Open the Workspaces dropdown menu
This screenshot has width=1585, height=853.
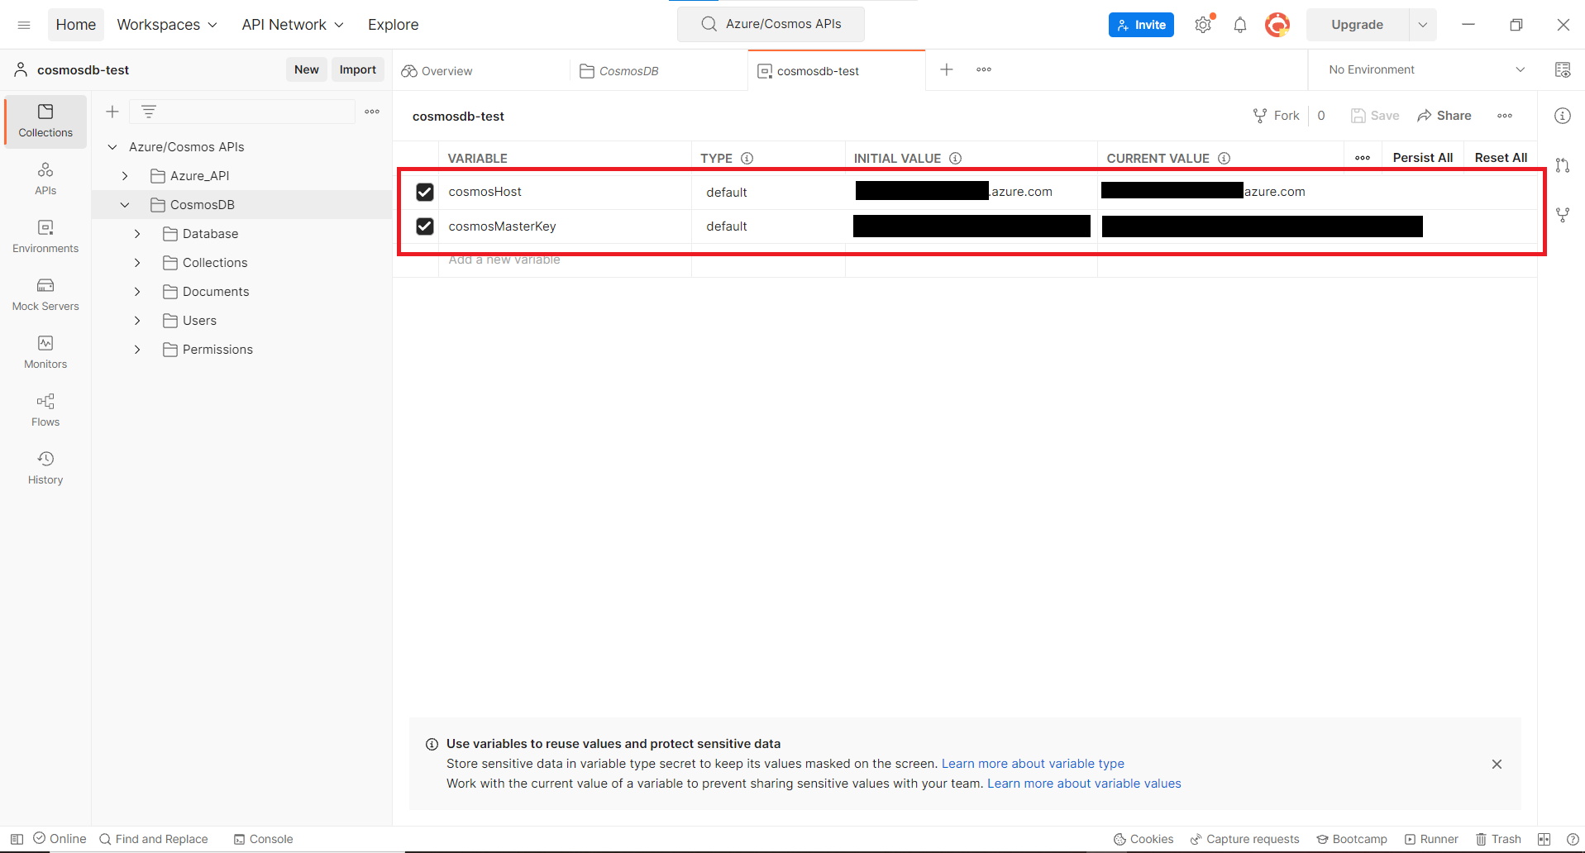point(167,25)
